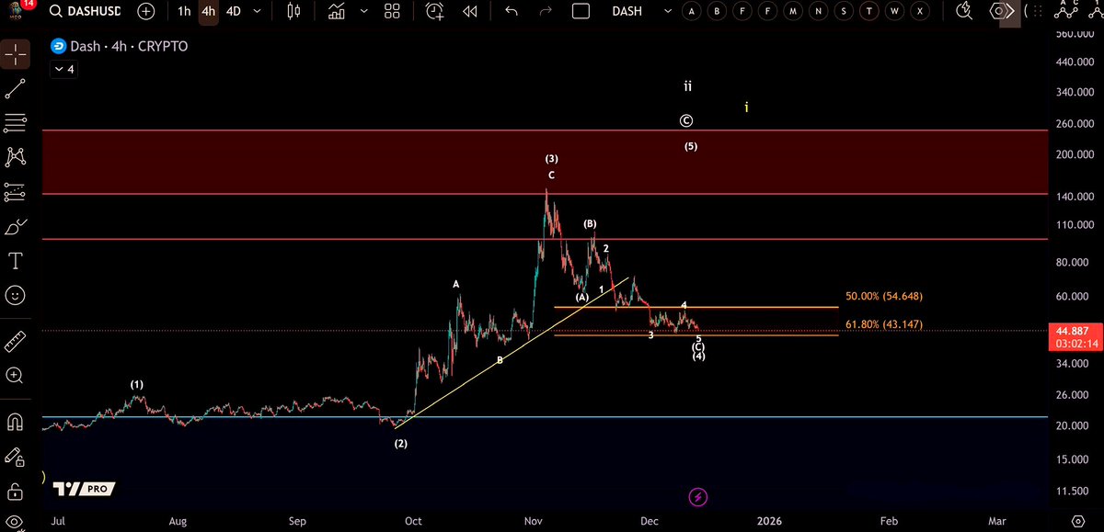Expand the indicator templates dropdown arrow
Viewport: 1104px width, 532px height.
(364, 12)
